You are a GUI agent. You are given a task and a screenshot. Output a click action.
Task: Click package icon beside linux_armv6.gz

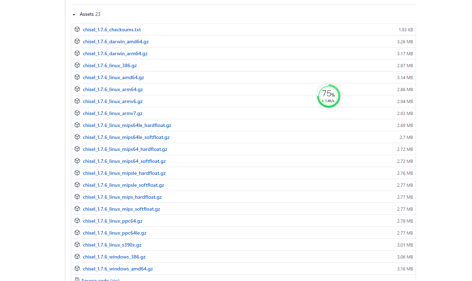(x=77, y=101)
